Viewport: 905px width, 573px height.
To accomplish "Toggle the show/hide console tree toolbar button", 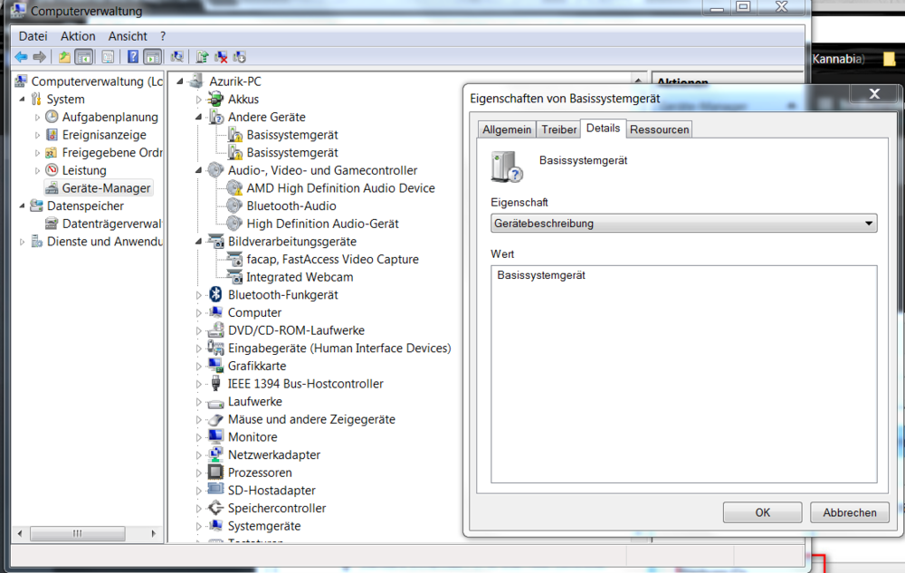I will 84,57.
